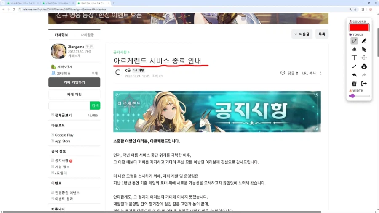Adjust the purple WIDTH slider handle

click(x=352, y=96)
